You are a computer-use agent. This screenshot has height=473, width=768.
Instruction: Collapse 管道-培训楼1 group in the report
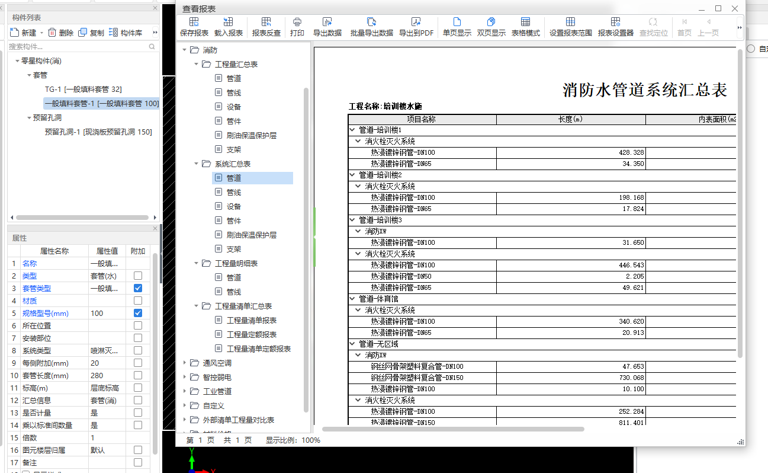tap(352, 130)
